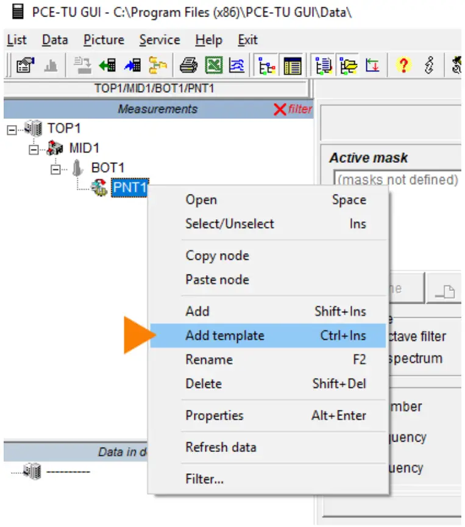Click the grayed-out histogram chart icon
Image resolution: width=465 pixels, height=527 pixels.
pyautogui.click(x=51, y=65)
